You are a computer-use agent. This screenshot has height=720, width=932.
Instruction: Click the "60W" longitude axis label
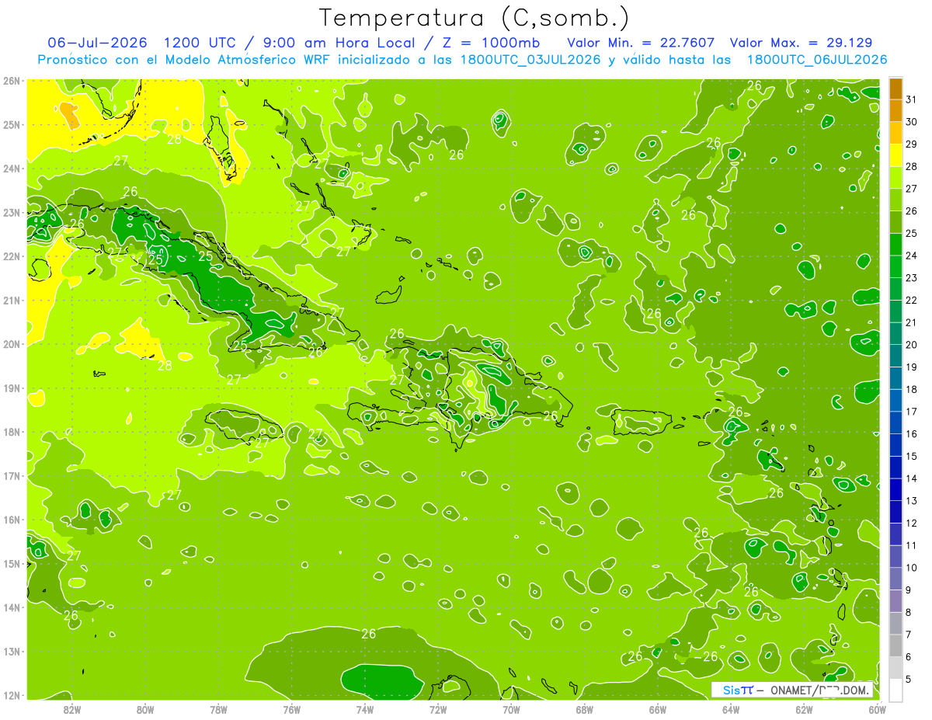coord(877,709)
